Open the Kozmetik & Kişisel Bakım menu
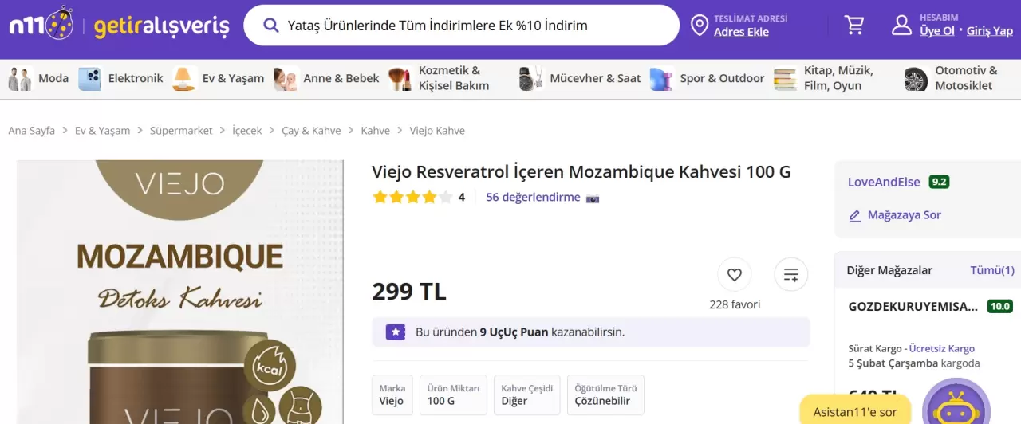1021x424 pixels. (x=440, y=78)
